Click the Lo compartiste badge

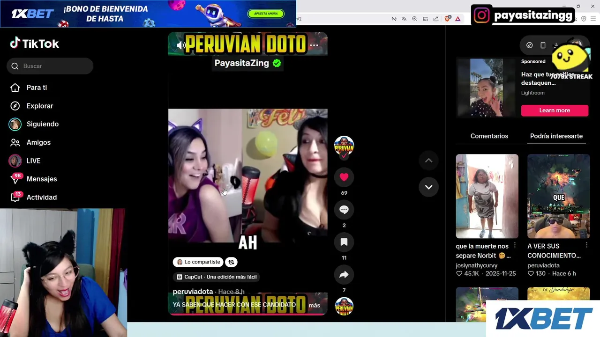[x=198, y=262]
